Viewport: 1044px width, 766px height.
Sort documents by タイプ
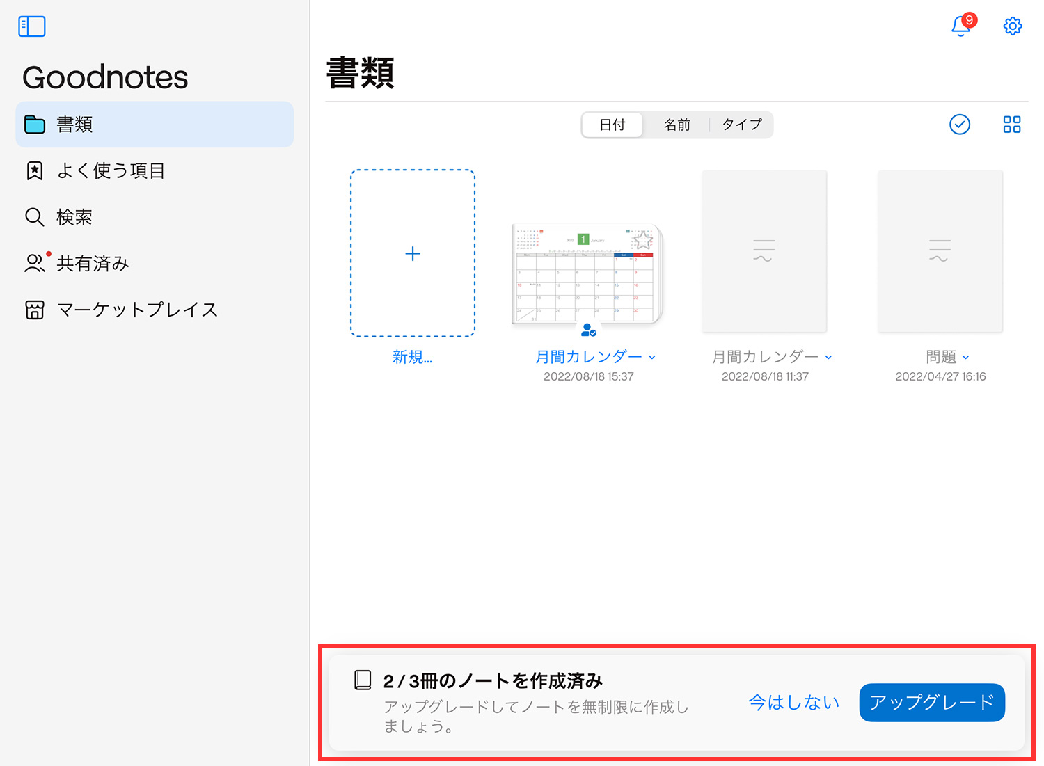pos(742,125)
